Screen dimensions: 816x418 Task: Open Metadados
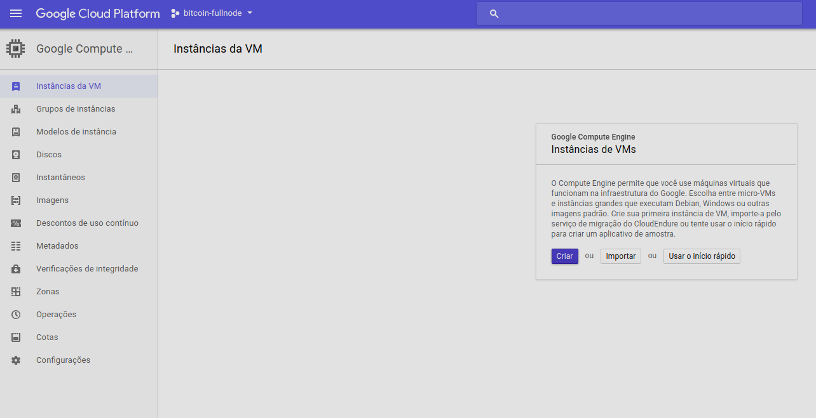point(79,246)
